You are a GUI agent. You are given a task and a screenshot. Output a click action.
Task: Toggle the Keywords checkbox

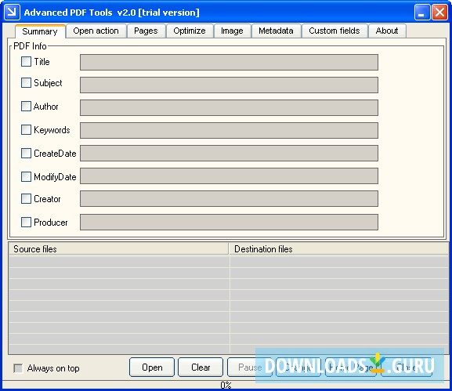(x=26, y=130)
